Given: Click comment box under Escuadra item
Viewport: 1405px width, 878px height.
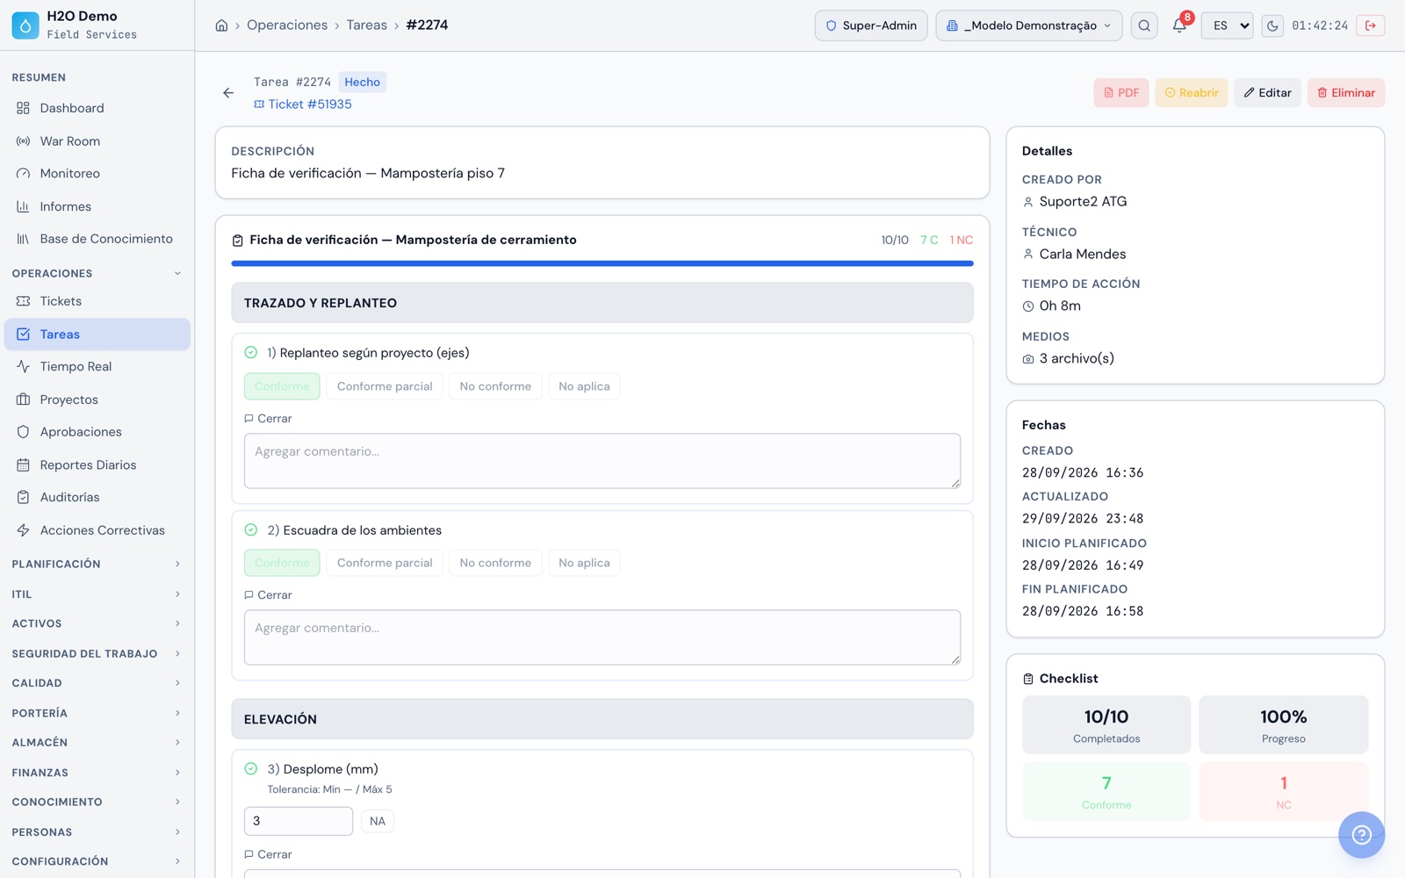Looking at the screenshot, I should (602, 637).
